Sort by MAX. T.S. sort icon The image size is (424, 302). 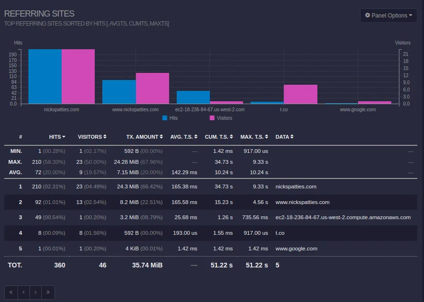[267, 137]
